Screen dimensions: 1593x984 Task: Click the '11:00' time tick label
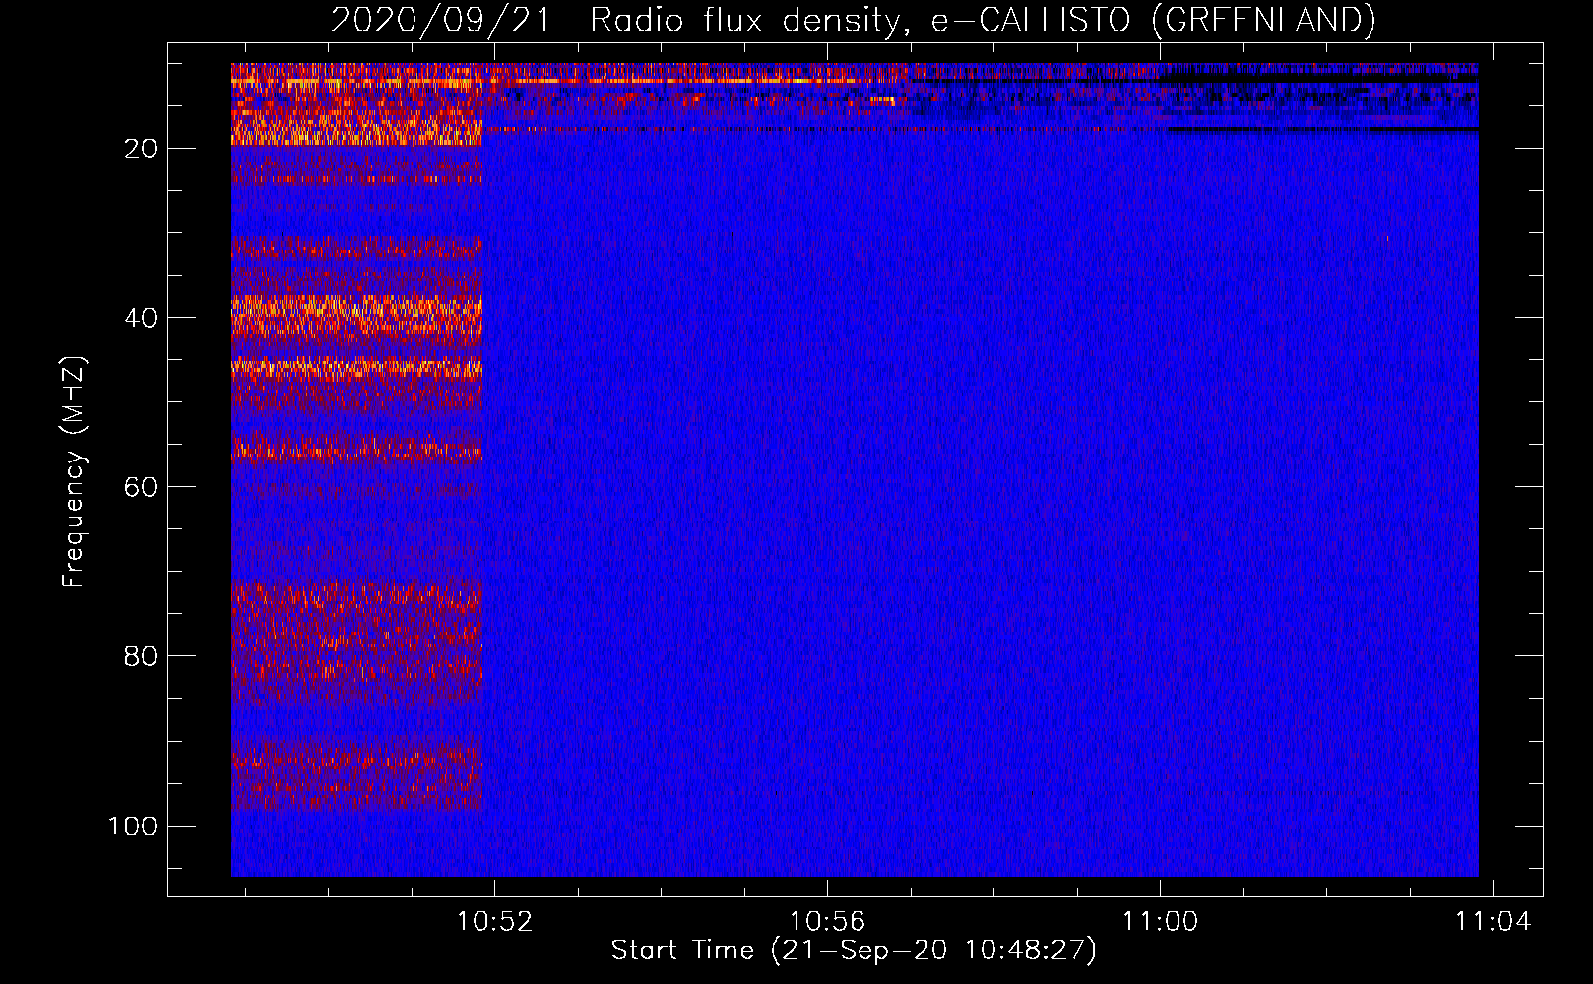click(x=1160, y=922)
